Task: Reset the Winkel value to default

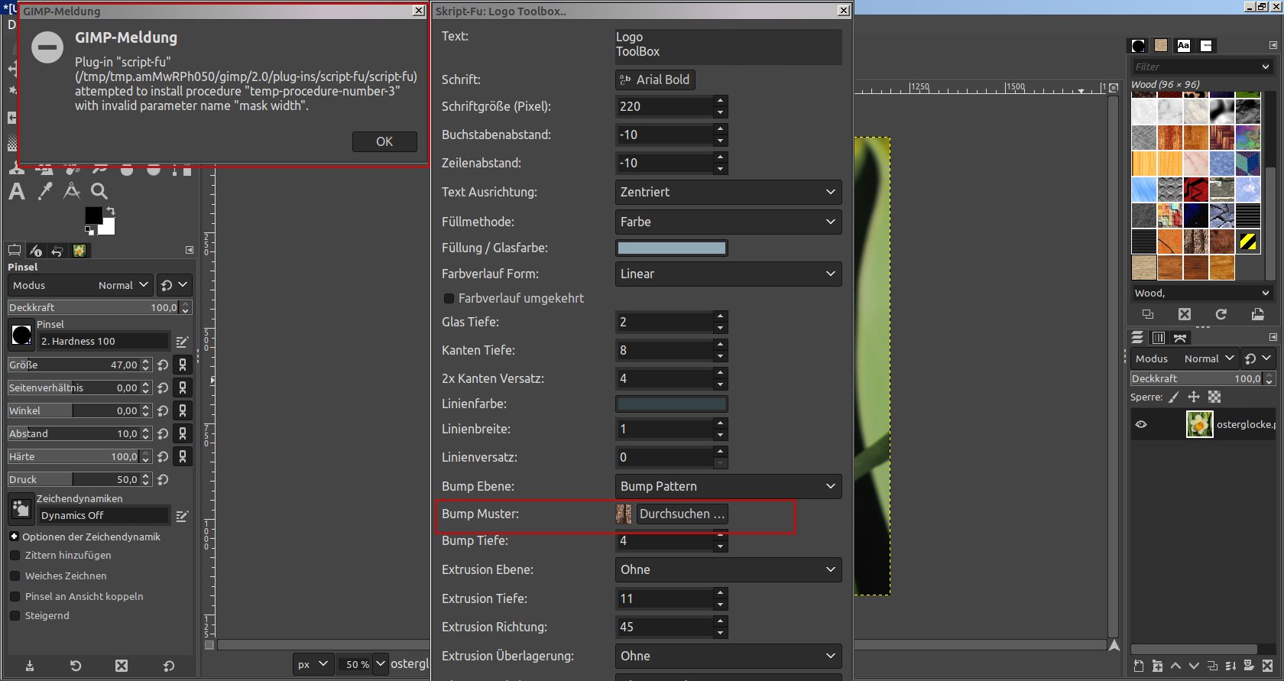Action: tap(163, 411)
